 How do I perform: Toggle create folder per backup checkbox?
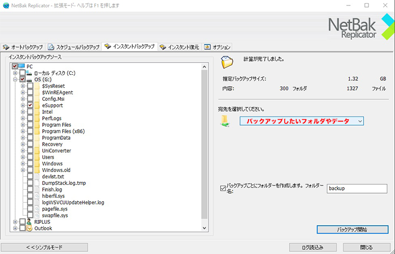(x=223, y=188)
